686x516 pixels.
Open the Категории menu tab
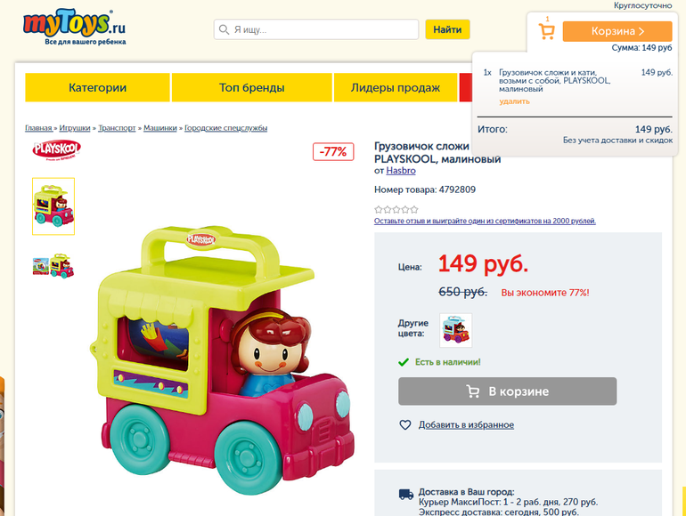(98, 87)
